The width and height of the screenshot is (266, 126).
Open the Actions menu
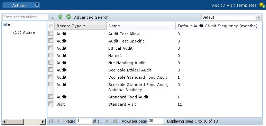pyautogui.click(x=21, y=5)
